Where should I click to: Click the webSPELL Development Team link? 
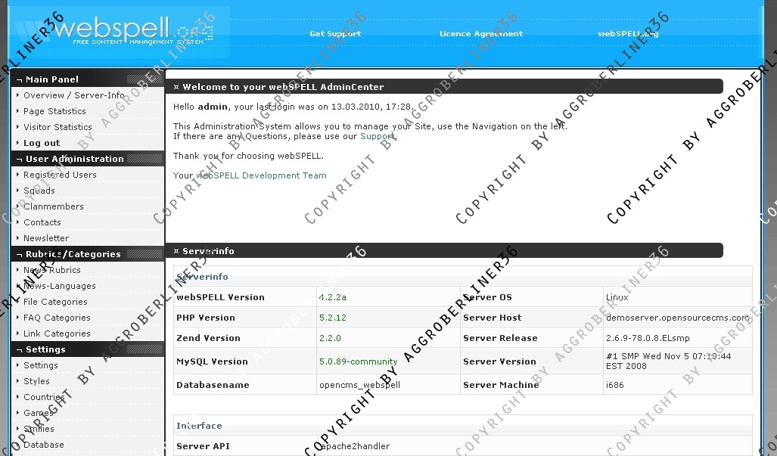(x=262, y=175)
